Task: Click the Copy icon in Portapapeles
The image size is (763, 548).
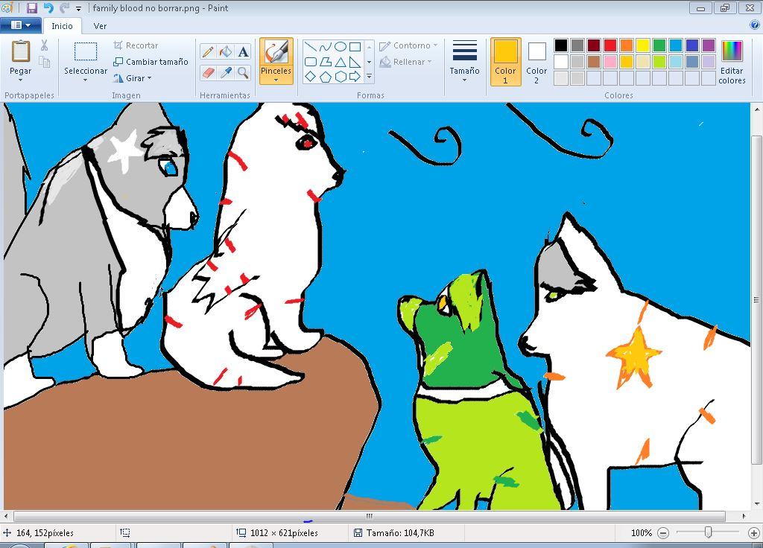Action: pos(44,63)
